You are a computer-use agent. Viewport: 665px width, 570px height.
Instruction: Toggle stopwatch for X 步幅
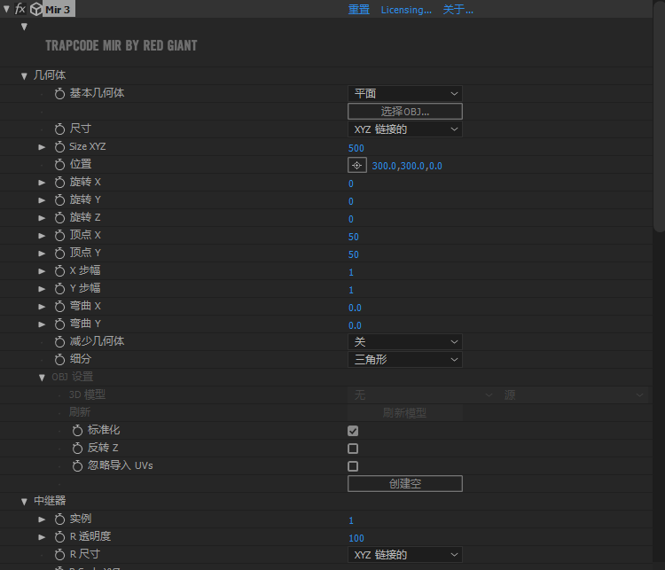pyautogui.click(x=59, y=271)
